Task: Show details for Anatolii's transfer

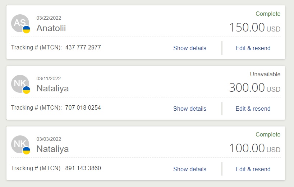Action: point(190,48)
